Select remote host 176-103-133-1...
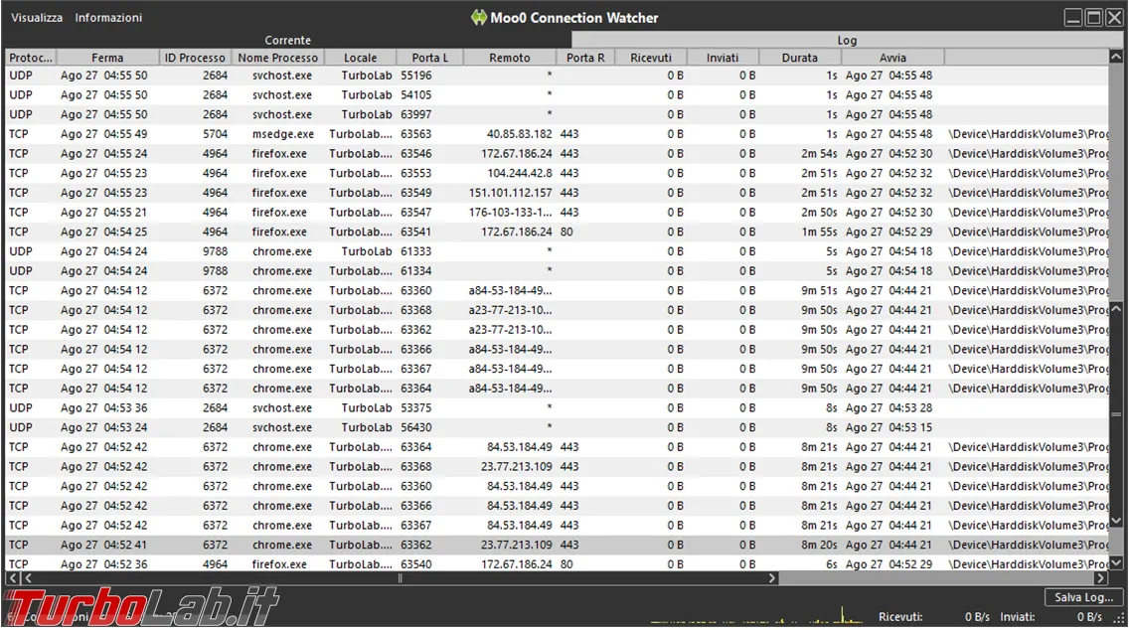Image resolution: width=1130 pixels, height=630 pixels. tap(510, 212)
